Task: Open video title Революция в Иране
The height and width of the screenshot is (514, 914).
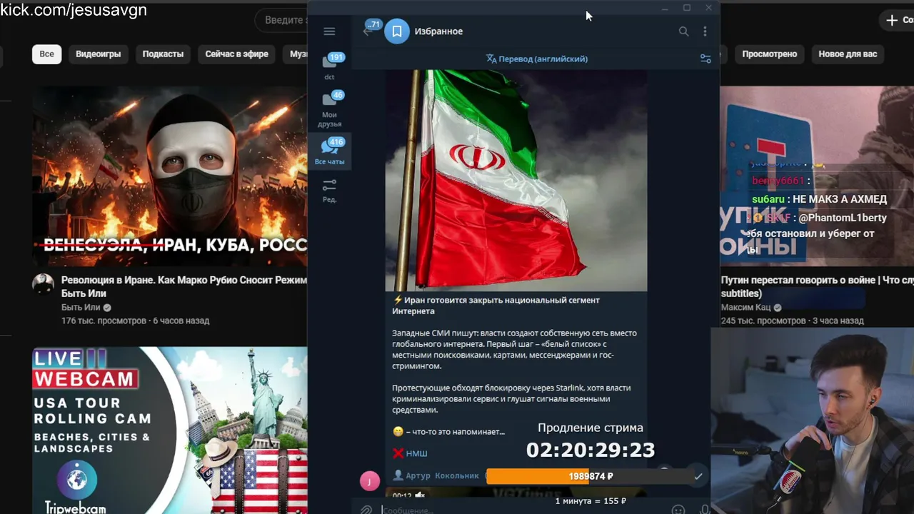Action: pos(184,286)
